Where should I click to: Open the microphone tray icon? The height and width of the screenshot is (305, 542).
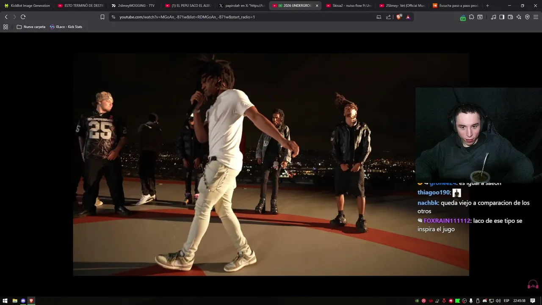point(471,301)
